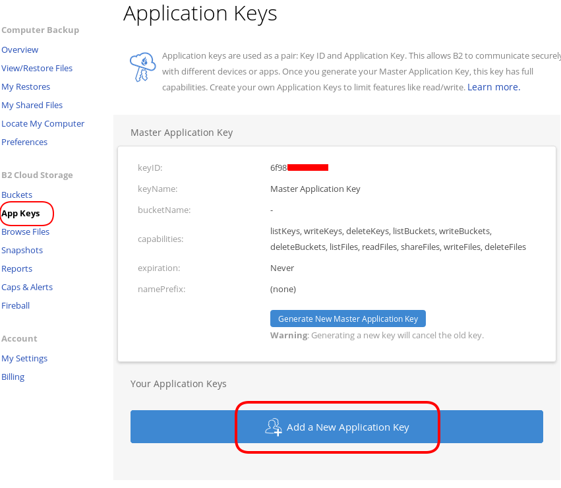Image resolution: width=561 pixels, height=488 pixels.
Task: Click Generate New Master Application Key
Action: [347, 319]
